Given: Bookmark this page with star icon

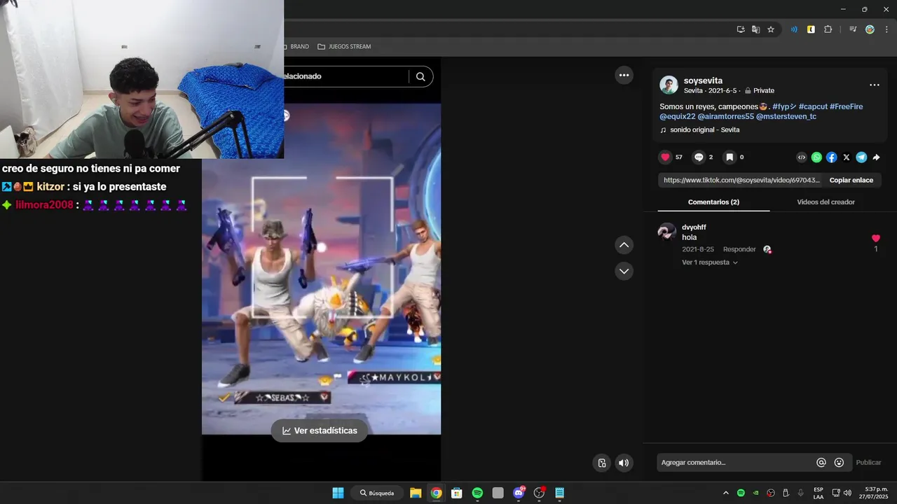Looking at the screenshot, I should coord(771,29).
